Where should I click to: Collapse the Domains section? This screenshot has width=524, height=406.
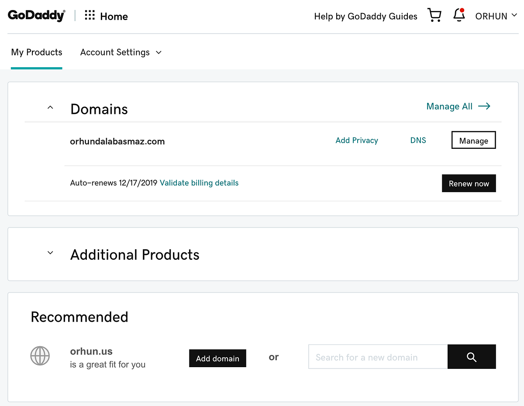(50, 107)
